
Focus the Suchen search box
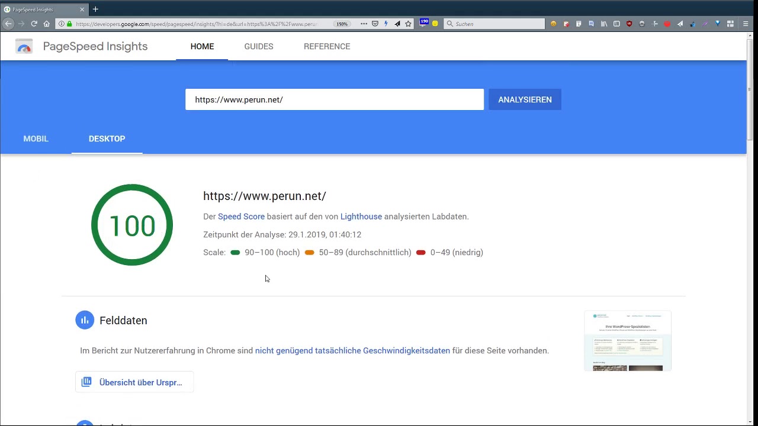(494, 24)
